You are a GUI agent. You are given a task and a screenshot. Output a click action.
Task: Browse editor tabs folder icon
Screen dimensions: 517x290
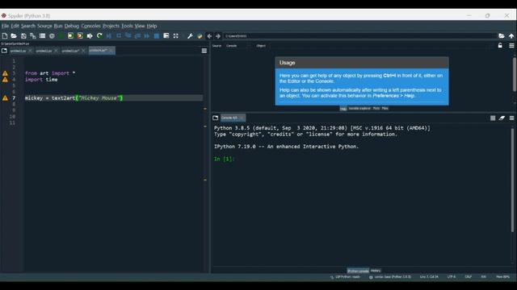(x=4, y=51)
